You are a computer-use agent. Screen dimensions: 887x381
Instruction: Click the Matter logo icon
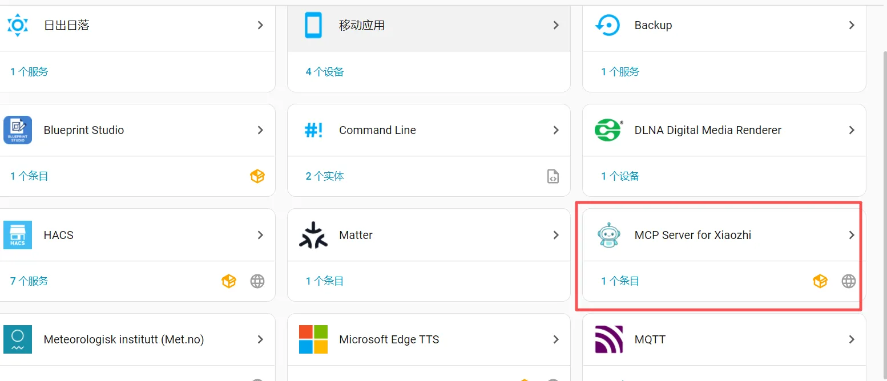[313, 235]
